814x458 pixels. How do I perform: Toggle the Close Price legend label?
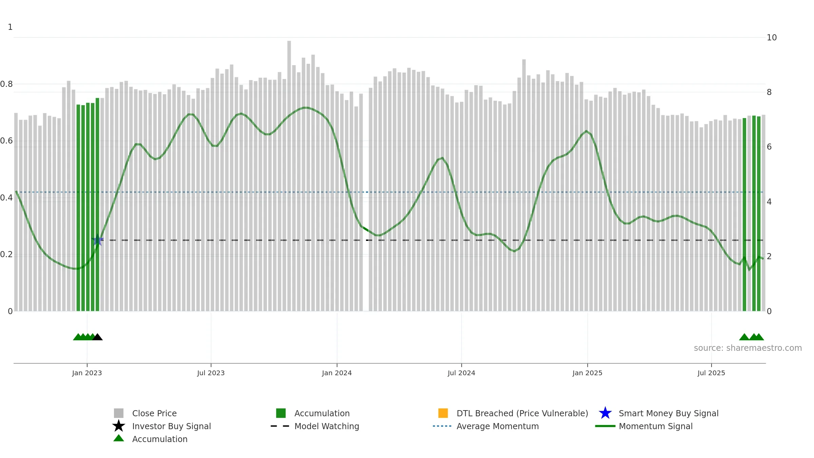(154, 414)
